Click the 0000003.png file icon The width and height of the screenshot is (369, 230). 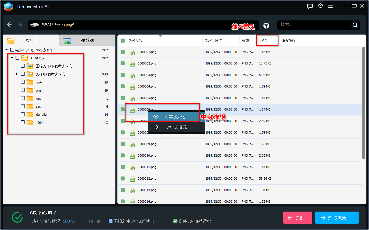pyautogui.click(x=132, y=75)
